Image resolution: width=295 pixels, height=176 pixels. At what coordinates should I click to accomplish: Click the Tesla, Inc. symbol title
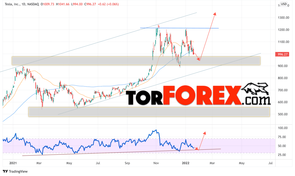pyautogui.click(x=12, y=4)
